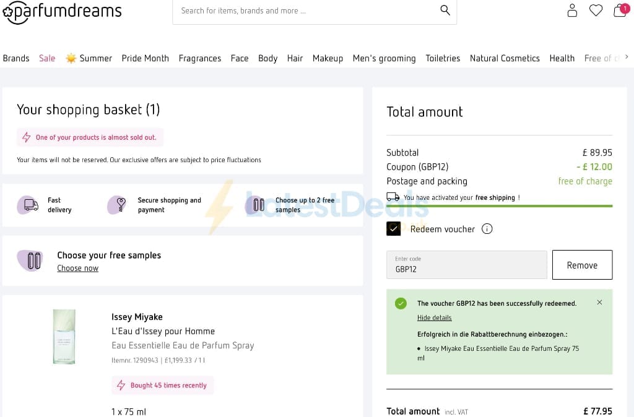Open the Men's grooming menu

[384, 59]
